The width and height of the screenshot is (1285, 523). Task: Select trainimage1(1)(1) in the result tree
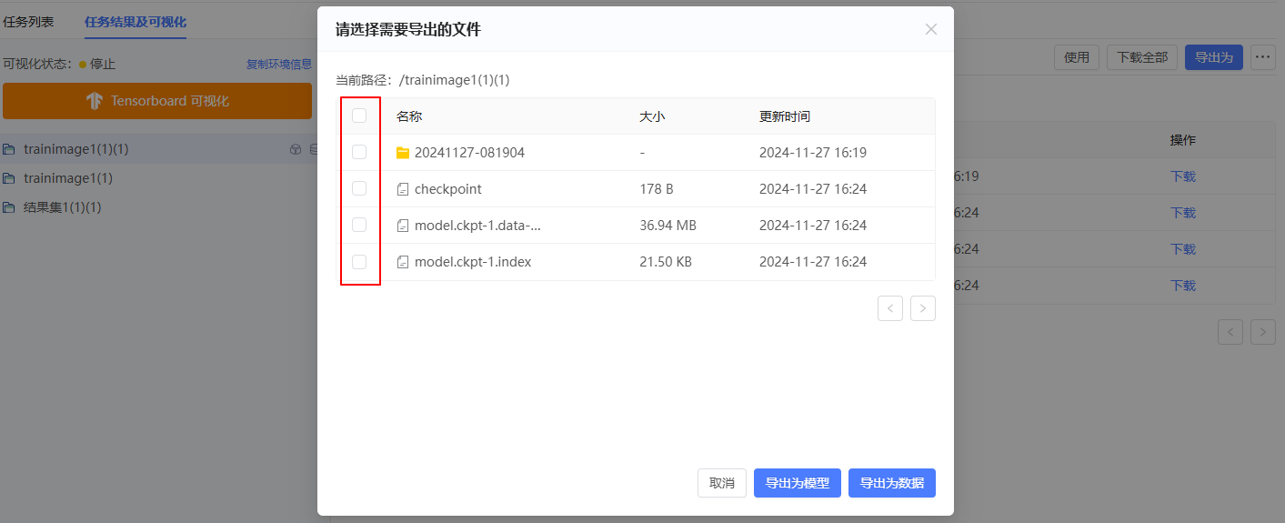(76, 149)
